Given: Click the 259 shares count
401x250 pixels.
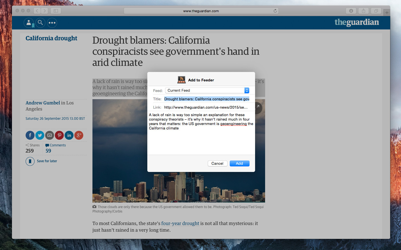Looking at the screenshot, I should click(x=30, y=151).
